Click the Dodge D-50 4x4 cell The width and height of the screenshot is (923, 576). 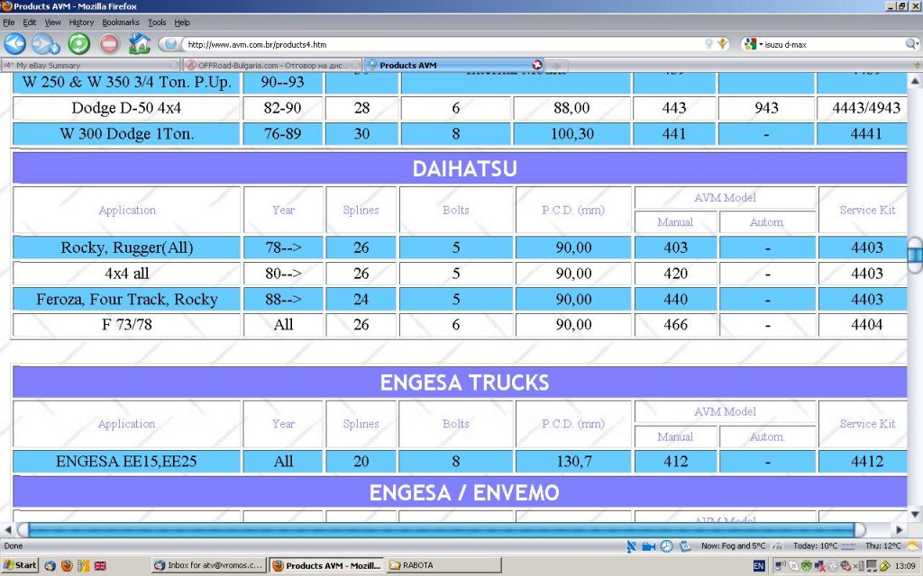pos(126,108)
